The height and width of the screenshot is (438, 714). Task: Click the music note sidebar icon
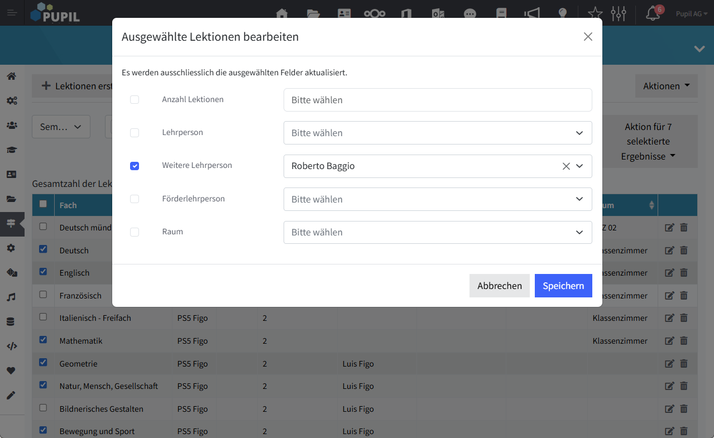(11, 297)
